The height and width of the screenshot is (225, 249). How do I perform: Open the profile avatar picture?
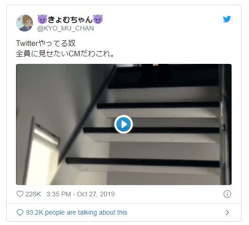(x=24, y=23)
